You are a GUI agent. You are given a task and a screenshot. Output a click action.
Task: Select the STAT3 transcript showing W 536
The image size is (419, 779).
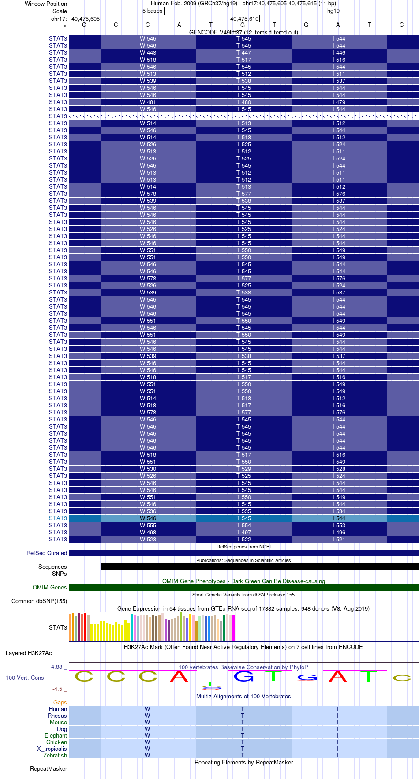pos(243,511)
